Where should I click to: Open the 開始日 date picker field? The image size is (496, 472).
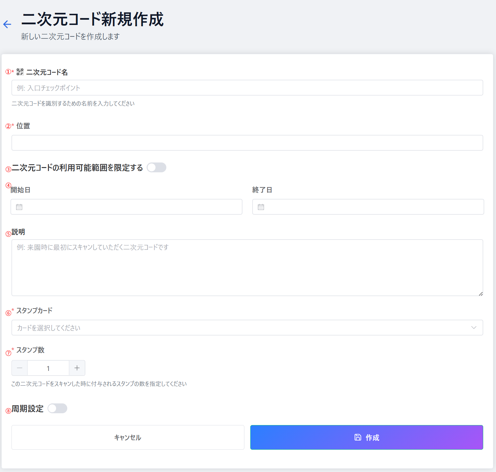tap(131, 207)
